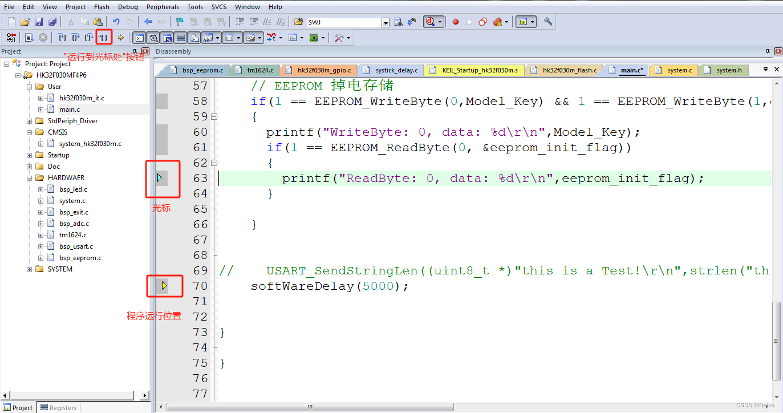Select main.c in the project tree
The width and height of the screenshot is (783, 413).
pyautogui.click(x=69, y=110)
